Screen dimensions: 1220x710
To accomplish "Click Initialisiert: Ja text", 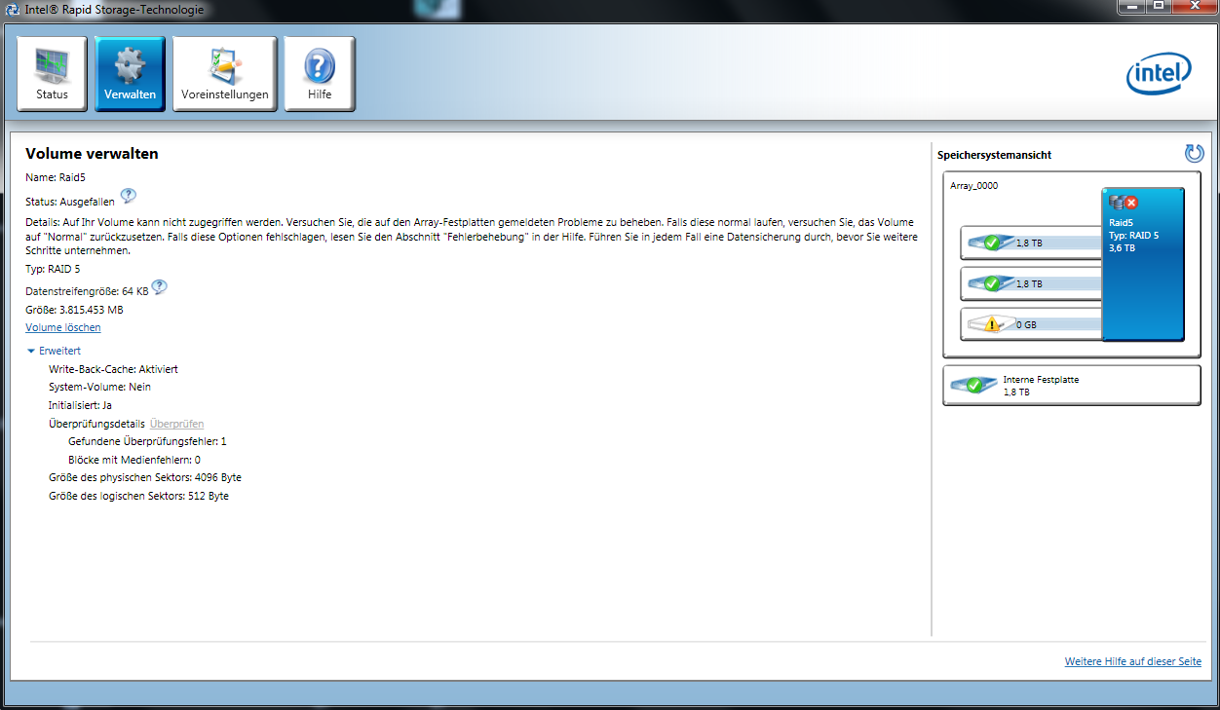I will tap(81, 404).
